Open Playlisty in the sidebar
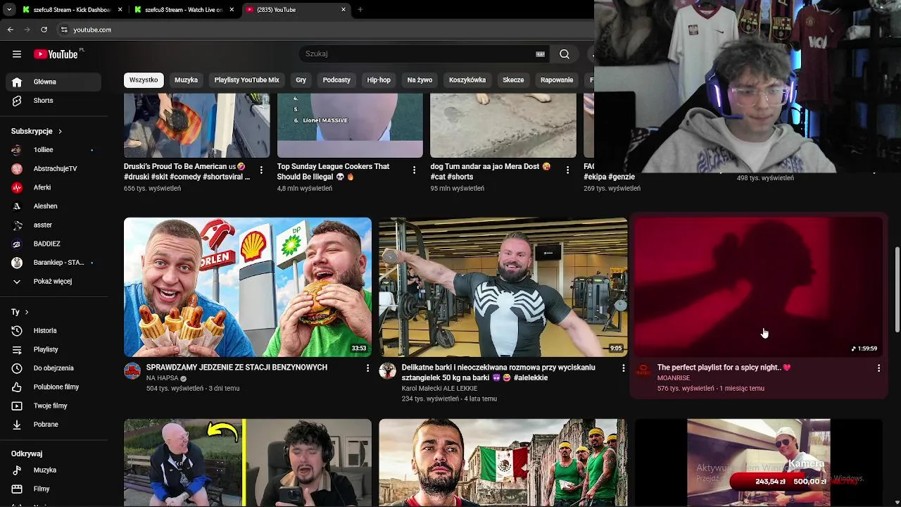 point(53,349)
